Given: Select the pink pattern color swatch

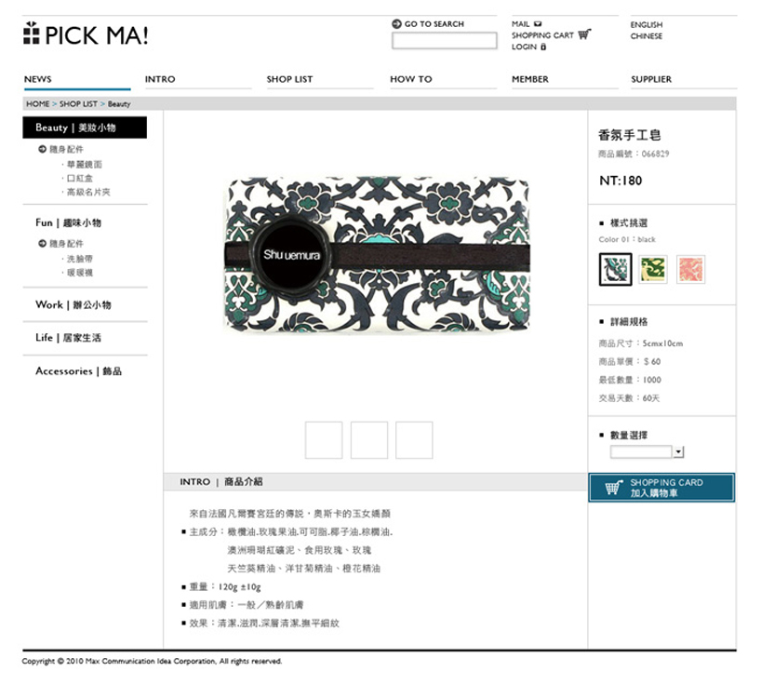Looking at the screenshot, I should 690,269.
